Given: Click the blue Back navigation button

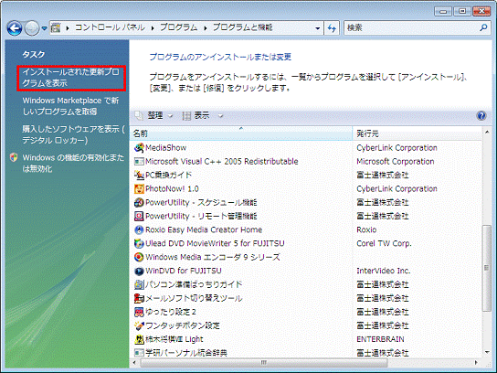Looking at the screenshot, I should [x=15, y=28].
